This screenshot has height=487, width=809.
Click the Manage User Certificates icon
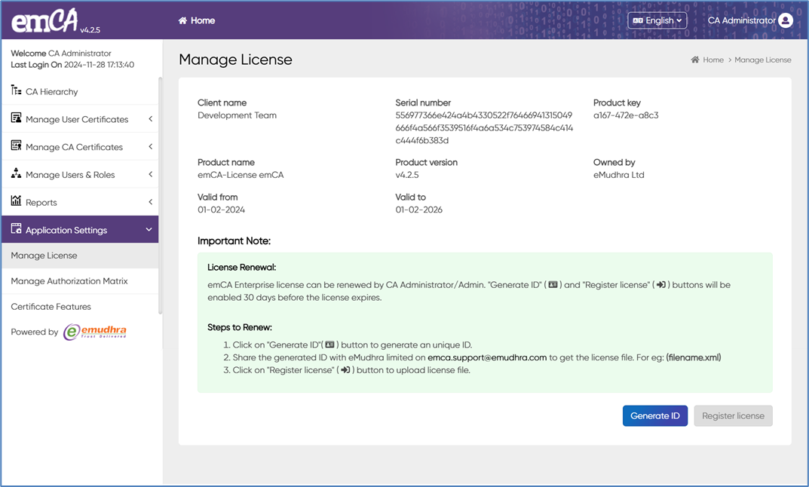coord(16,118)
